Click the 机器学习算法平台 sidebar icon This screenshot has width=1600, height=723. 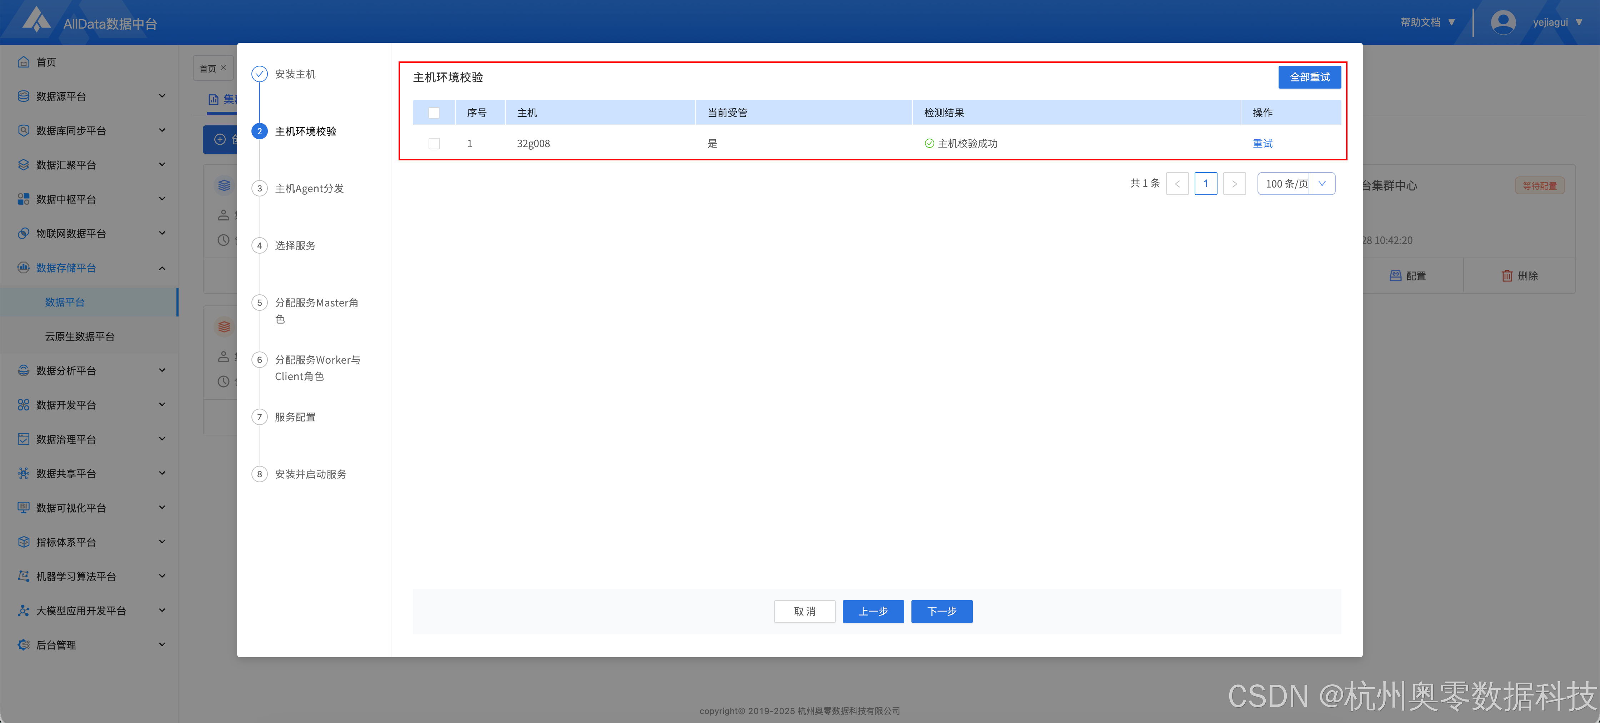tap(24, 577)
